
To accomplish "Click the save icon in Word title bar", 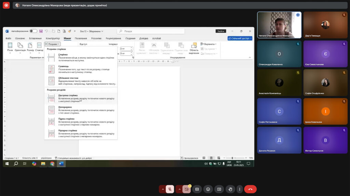I will [41, 31].
